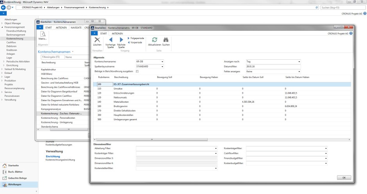The height and width of the screenshot is (194, 367).
Task: Click the Löschen delete icon
Action: pyautogui.click(x=97, y=40)
